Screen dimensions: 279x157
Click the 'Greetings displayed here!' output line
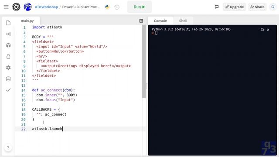86,66
